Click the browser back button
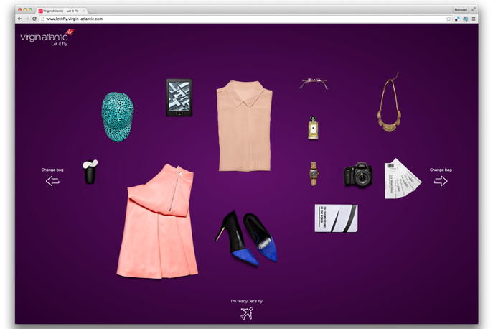 tap(19, 19)
